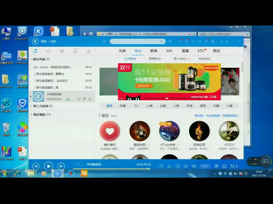Open the mobile phone sidebar tab
The width and height of the screenshot is (273, 204).
[75, 51]
